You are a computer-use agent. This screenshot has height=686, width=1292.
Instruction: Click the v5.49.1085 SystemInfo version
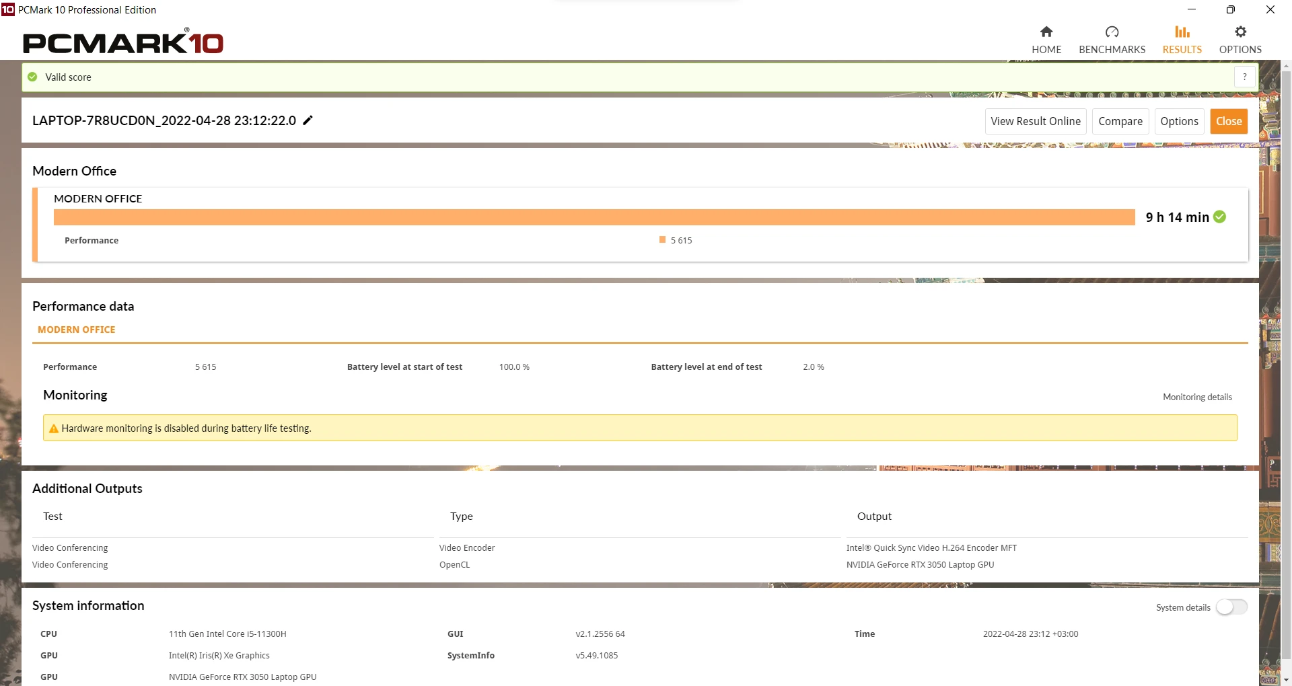point(597,656)
